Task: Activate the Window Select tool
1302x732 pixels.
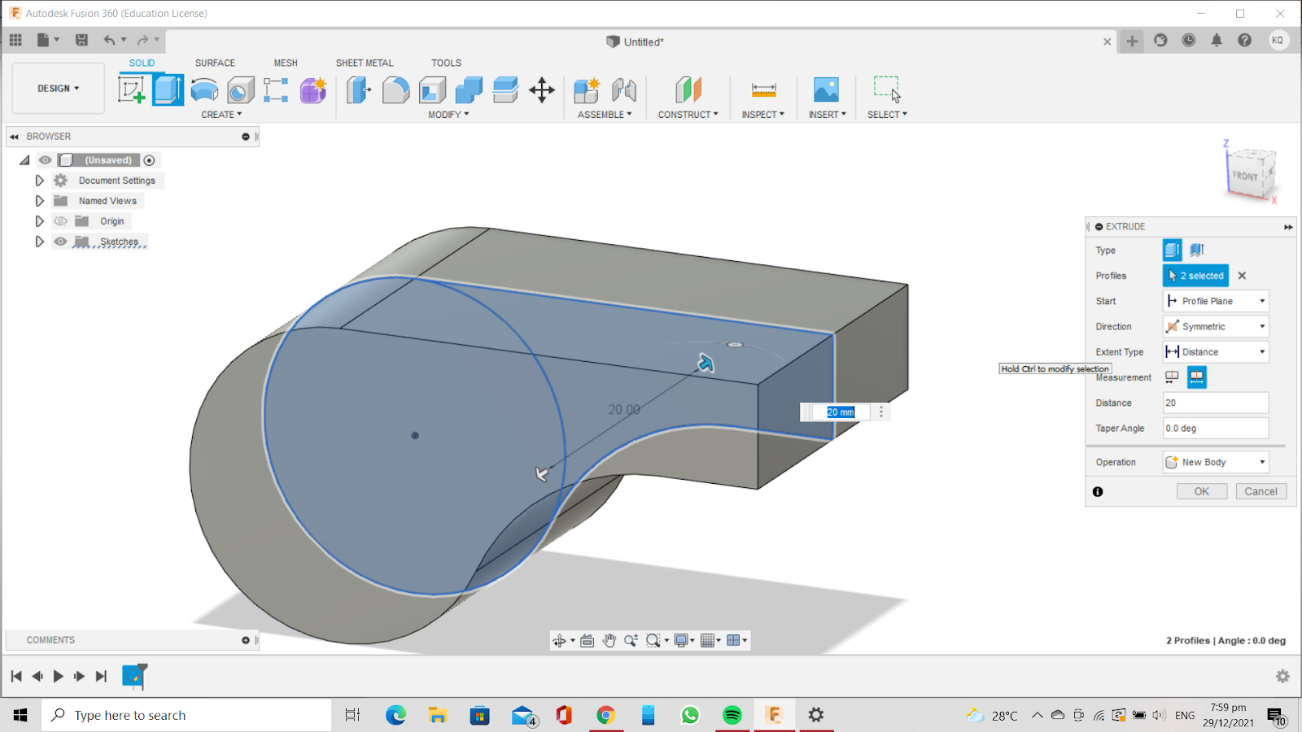Action: click(887, 89)
